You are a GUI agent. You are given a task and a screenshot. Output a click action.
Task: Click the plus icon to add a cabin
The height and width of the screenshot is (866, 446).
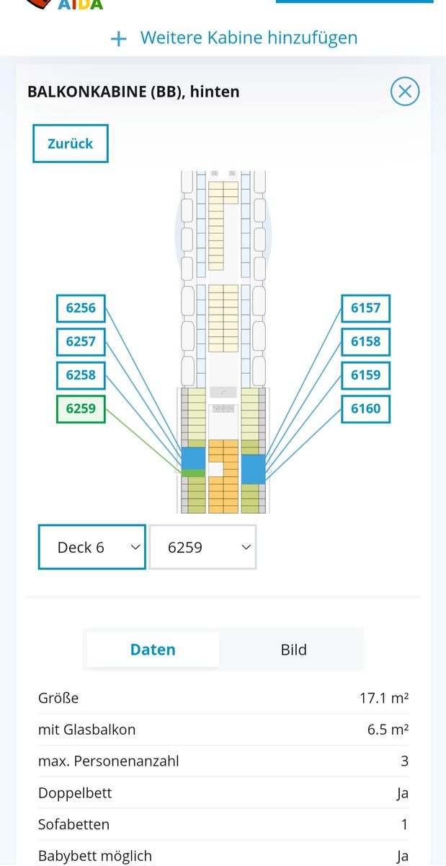coord(118,38)
